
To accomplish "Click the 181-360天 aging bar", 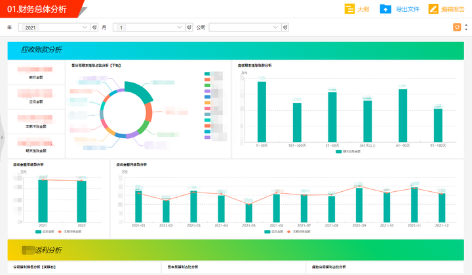I will point(297,122).
